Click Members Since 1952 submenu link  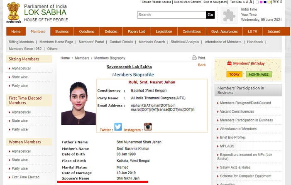(25, 49)
